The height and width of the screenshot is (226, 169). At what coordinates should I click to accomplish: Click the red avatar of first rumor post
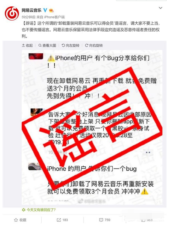36,56
